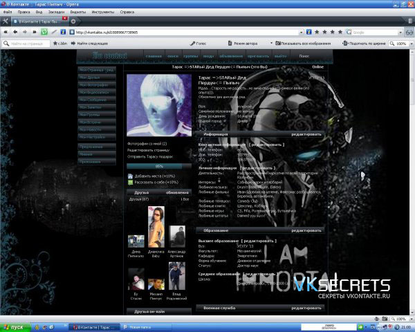
Task: Go forward with the right arrow button
Action: (x=25, y=32)
